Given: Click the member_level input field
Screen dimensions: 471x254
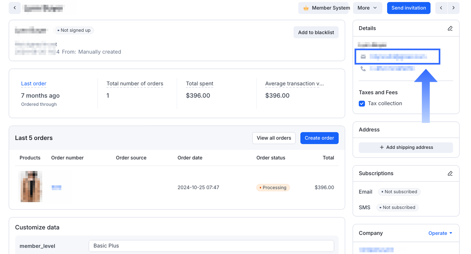Looking at the screenshot, I should [211, 246].
